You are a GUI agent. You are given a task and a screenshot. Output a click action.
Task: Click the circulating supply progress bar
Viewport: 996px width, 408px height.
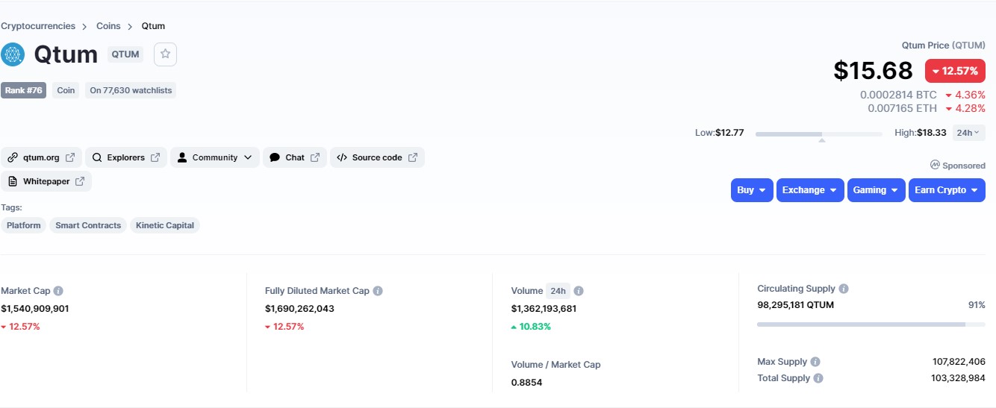point(871,324)
